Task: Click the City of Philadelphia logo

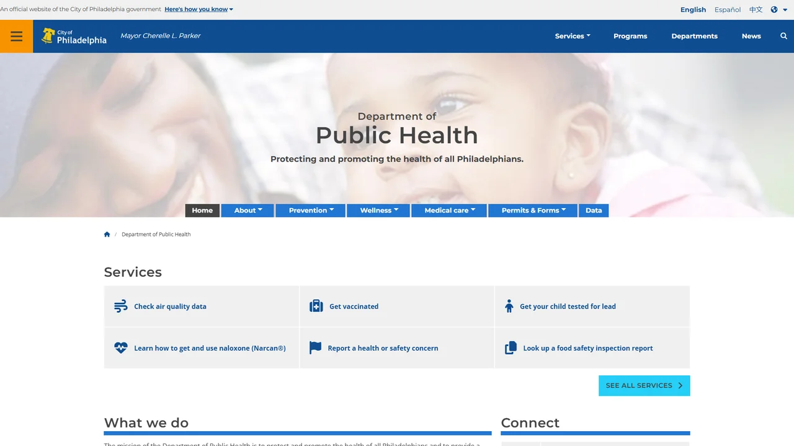Action: click(x=74, y=36)
